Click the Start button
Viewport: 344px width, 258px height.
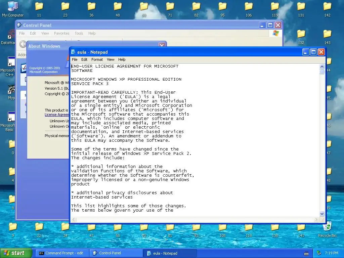coord(16,253)
